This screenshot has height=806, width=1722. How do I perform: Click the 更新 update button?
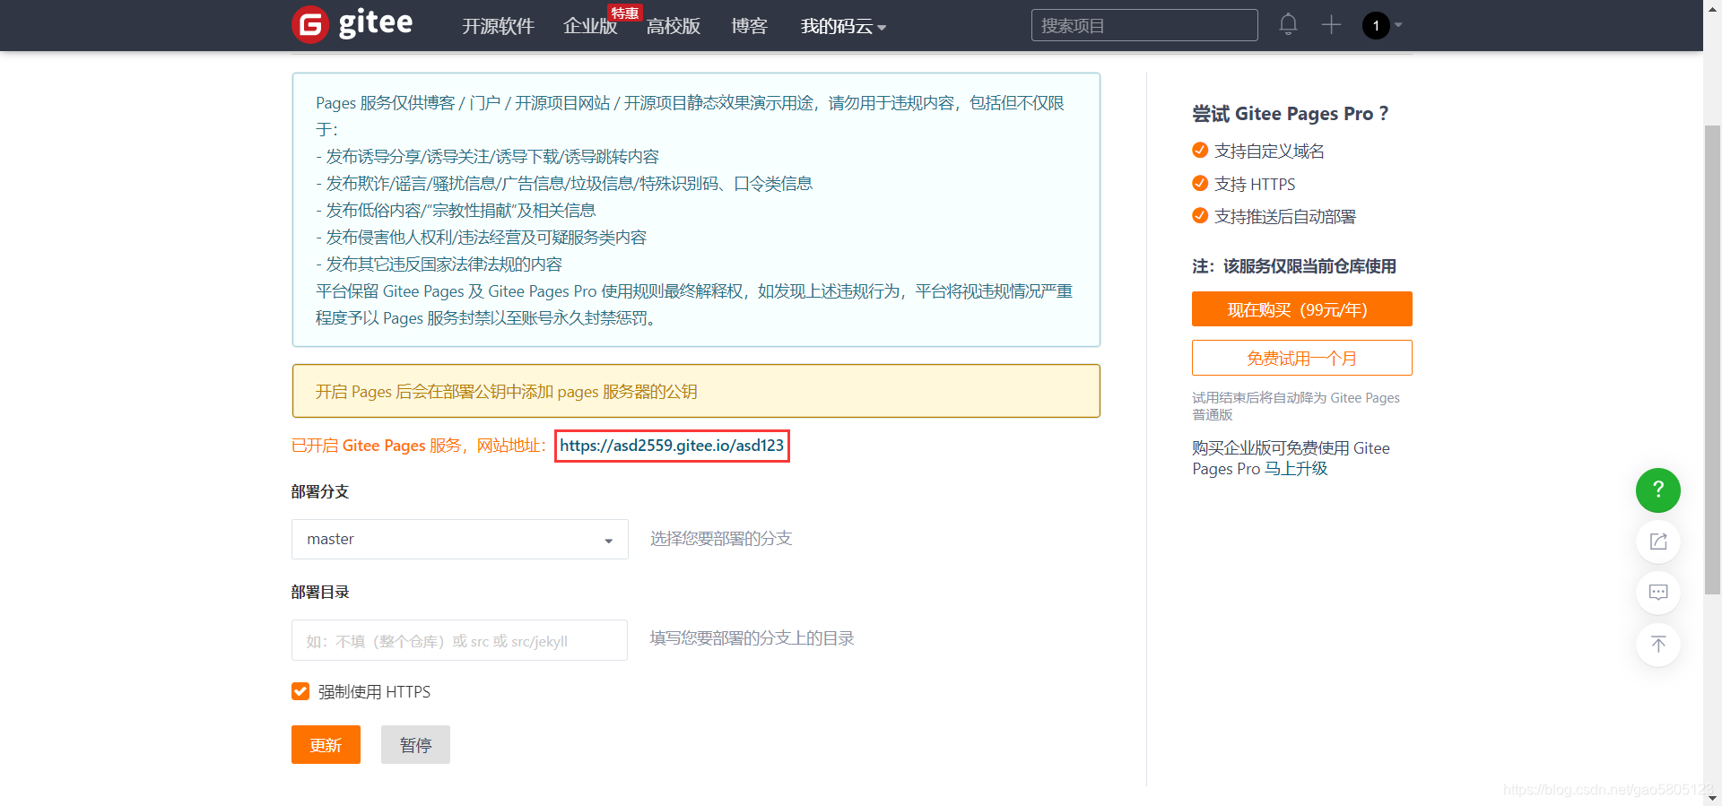326,744
